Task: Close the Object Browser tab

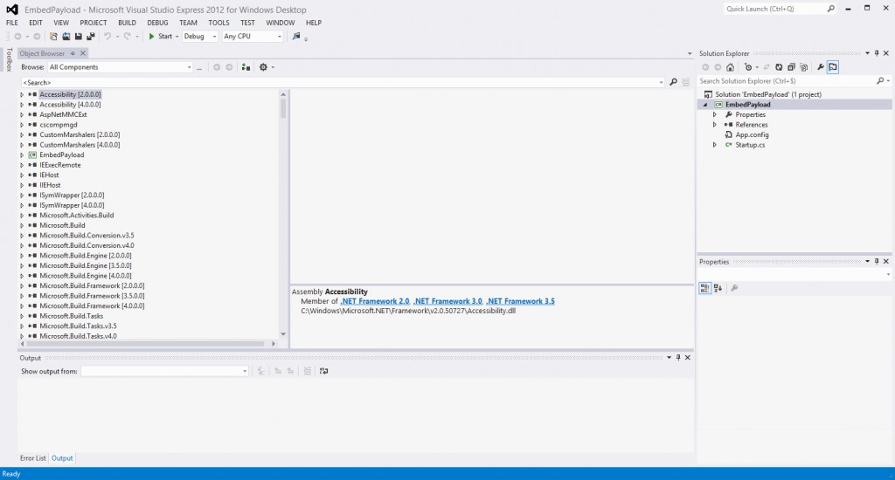Action: click(83, 53)
